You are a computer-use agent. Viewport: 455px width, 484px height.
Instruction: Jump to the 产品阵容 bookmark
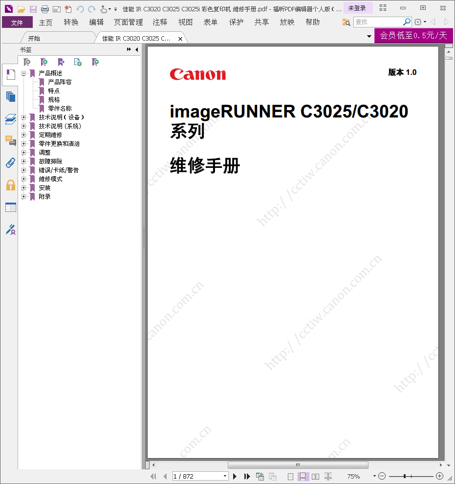(60, 82)
